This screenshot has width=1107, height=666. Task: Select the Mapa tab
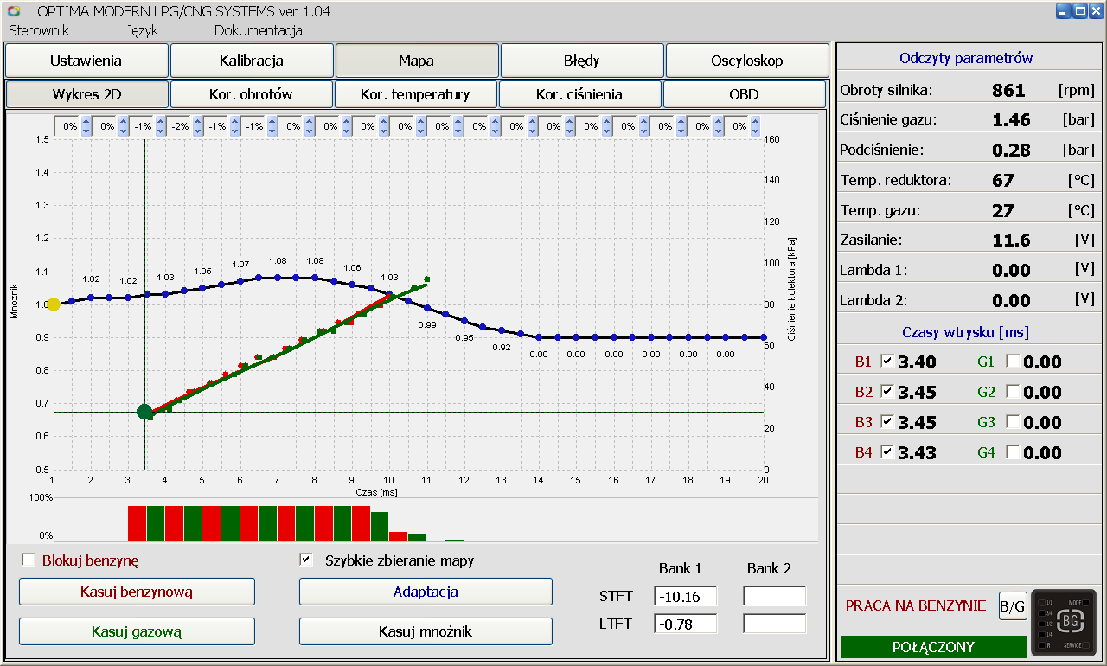417,61
